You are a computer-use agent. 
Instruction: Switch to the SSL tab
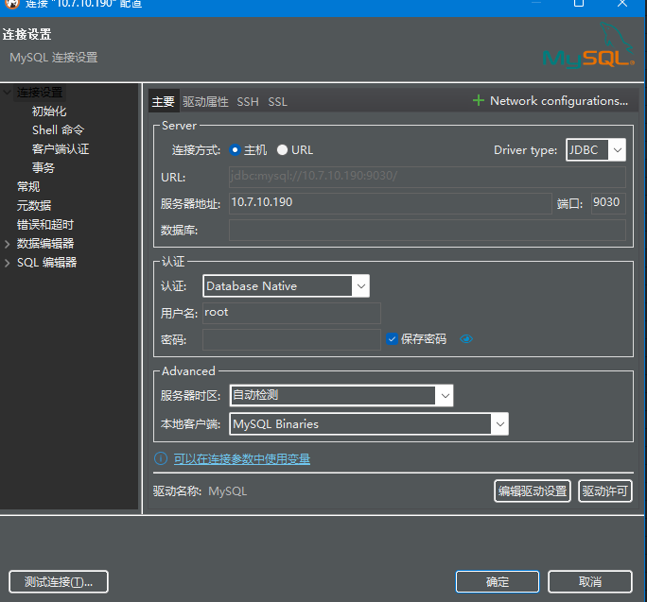click(278, 101)
